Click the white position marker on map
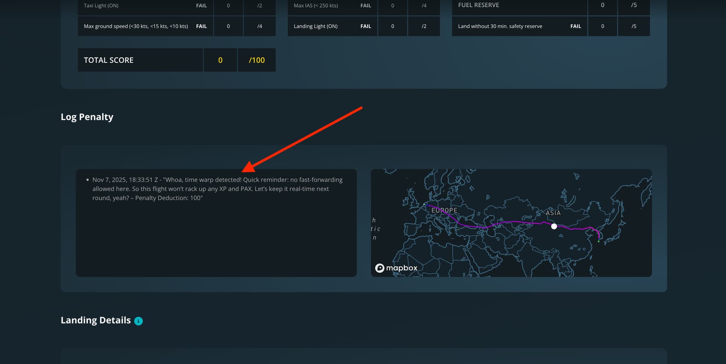This screenshot has height=364, width=726. [x=554, y=227]
